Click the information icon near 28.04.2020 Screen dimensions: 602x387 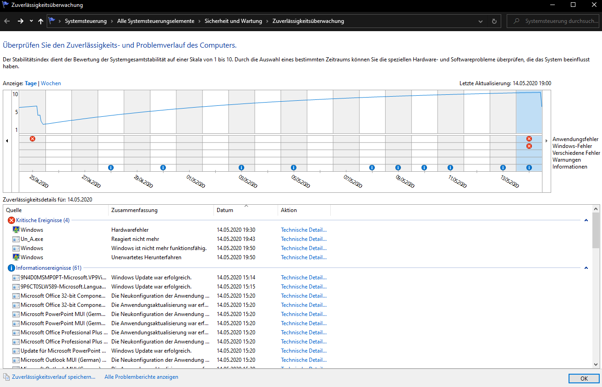pyautogui.click(x=111, y=168)
